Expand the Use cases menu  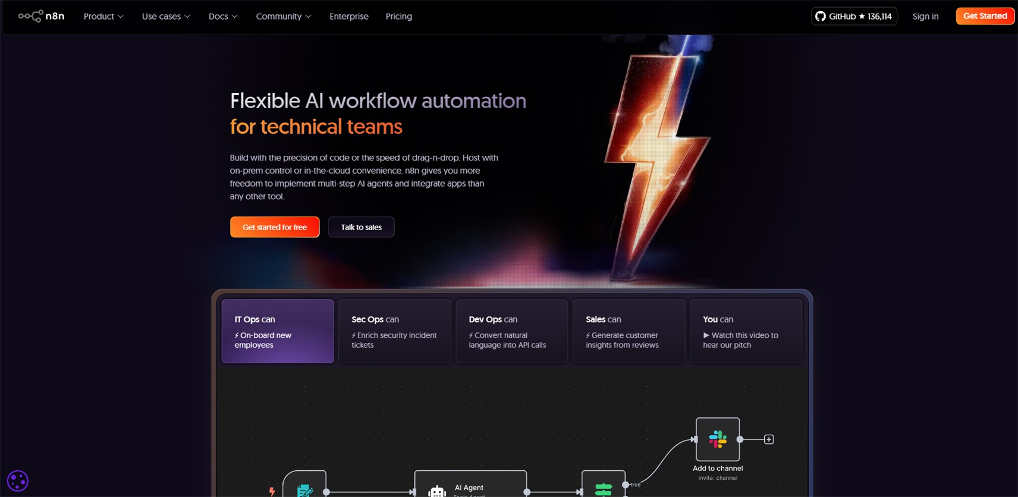[x=166, y=16]
